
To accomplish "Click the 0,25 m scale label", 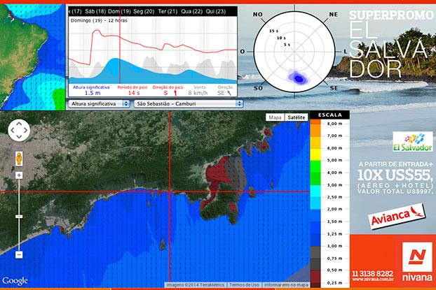I will 334,283.
